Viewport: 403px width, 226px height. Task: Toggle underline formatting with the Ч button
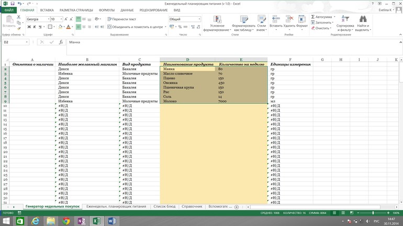click(40, 27)
